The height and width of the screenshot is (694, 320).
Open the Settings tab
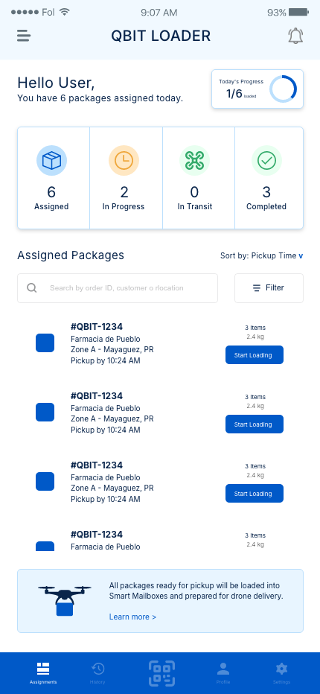[x=281, y=673]
